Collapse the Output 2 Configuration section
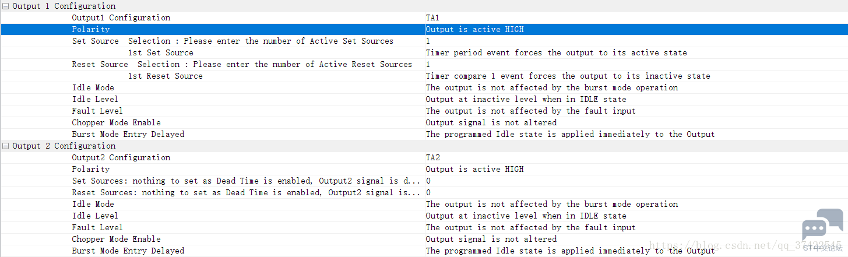The width and height of the screenshot is (848, 257). tap(6, 146)
